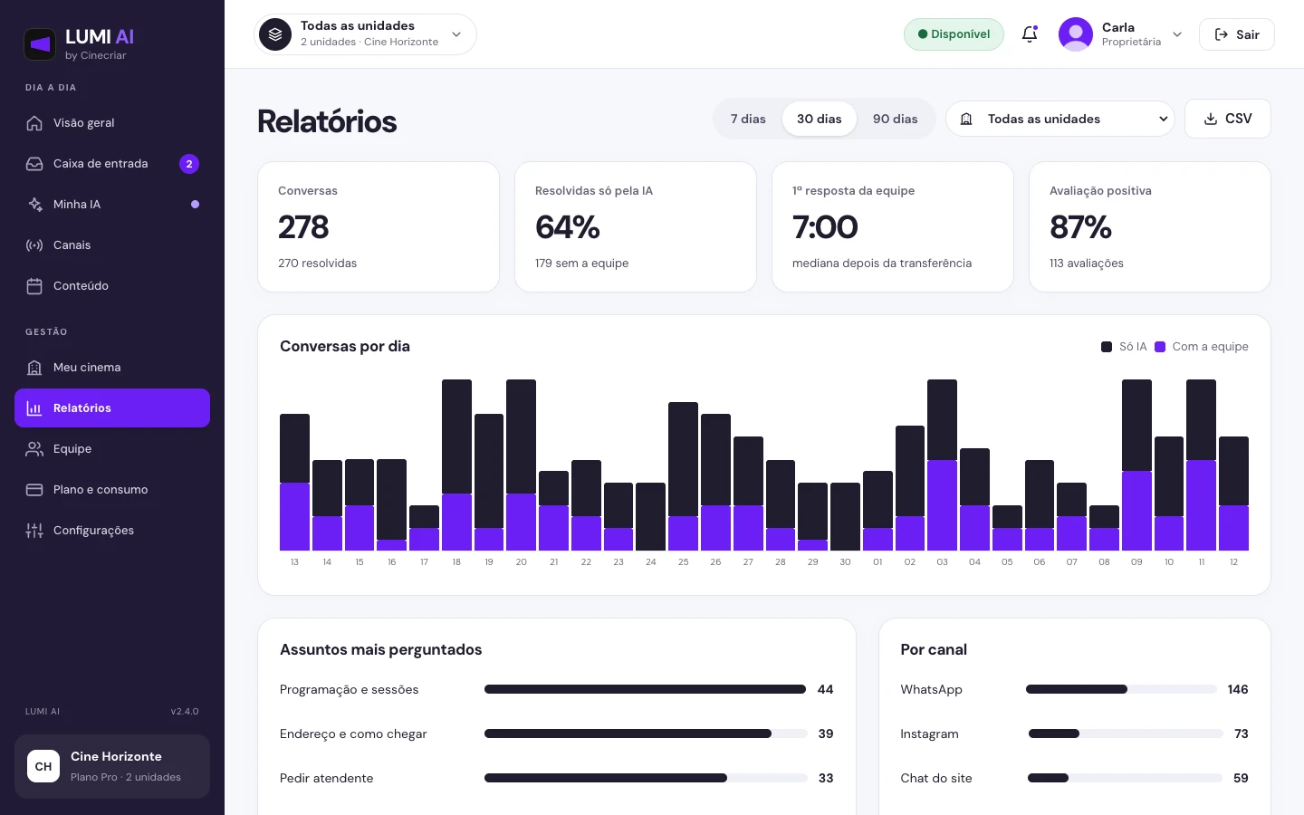
Task: Select the 30 dias period
Action: (820, 119)
